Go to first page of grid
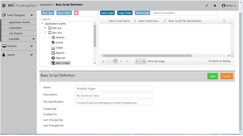Viewport: 243px width, 136px height. click(x=103, y=61)
